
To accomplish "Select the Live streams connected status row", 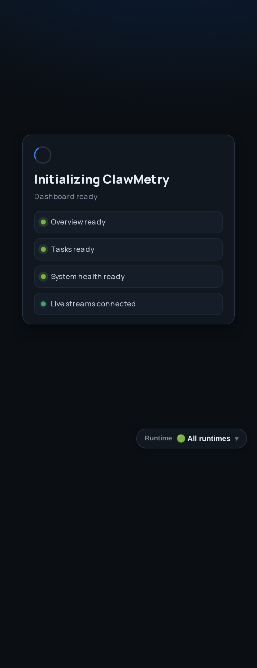I will pyautogui.click(x=128, y=304).
